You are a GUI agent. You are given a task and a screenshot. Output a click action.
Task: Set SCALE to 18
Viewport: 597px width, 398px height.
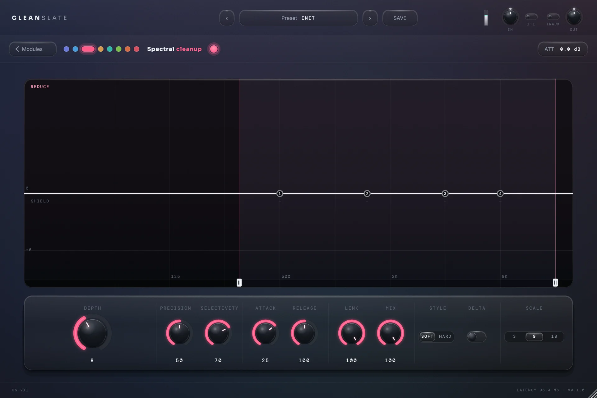coord(554,336)
